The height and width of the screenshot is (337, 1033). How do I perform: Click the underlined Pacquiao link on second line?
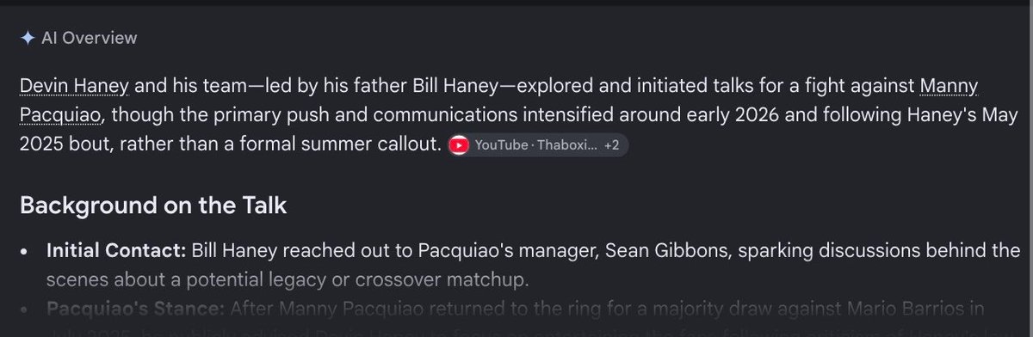61,116
